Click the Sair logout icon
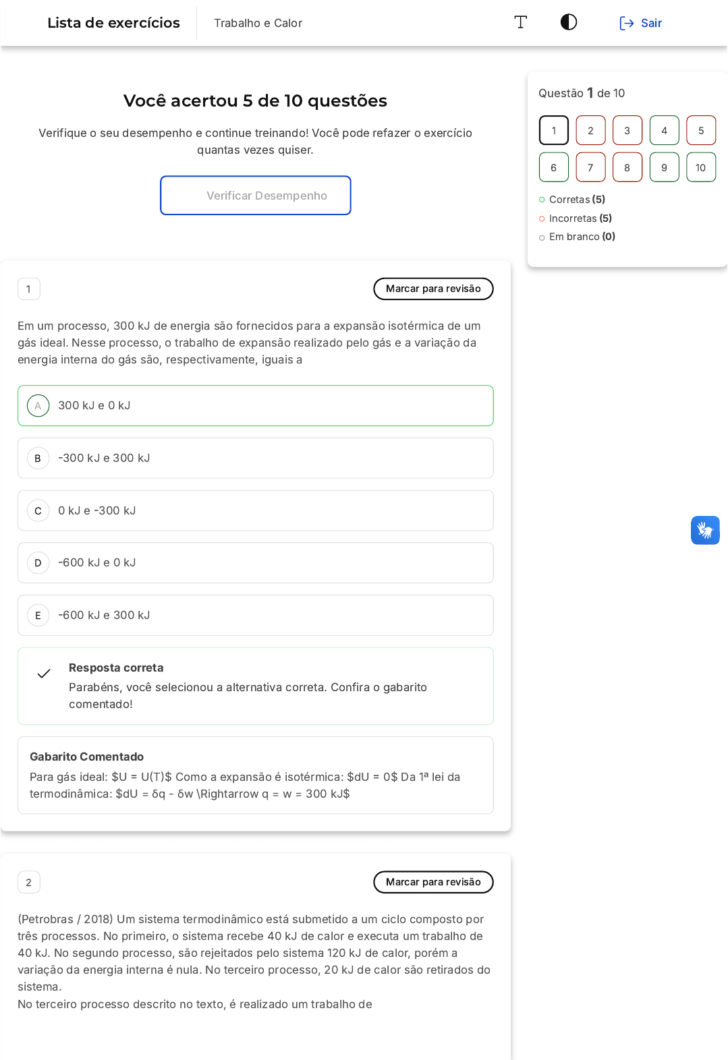Viewport: 728px width, 1060px height. point(626,23)
